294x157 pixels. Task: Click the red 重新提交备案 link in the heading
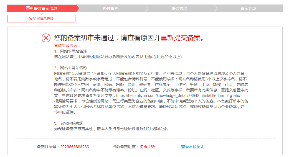180,38
